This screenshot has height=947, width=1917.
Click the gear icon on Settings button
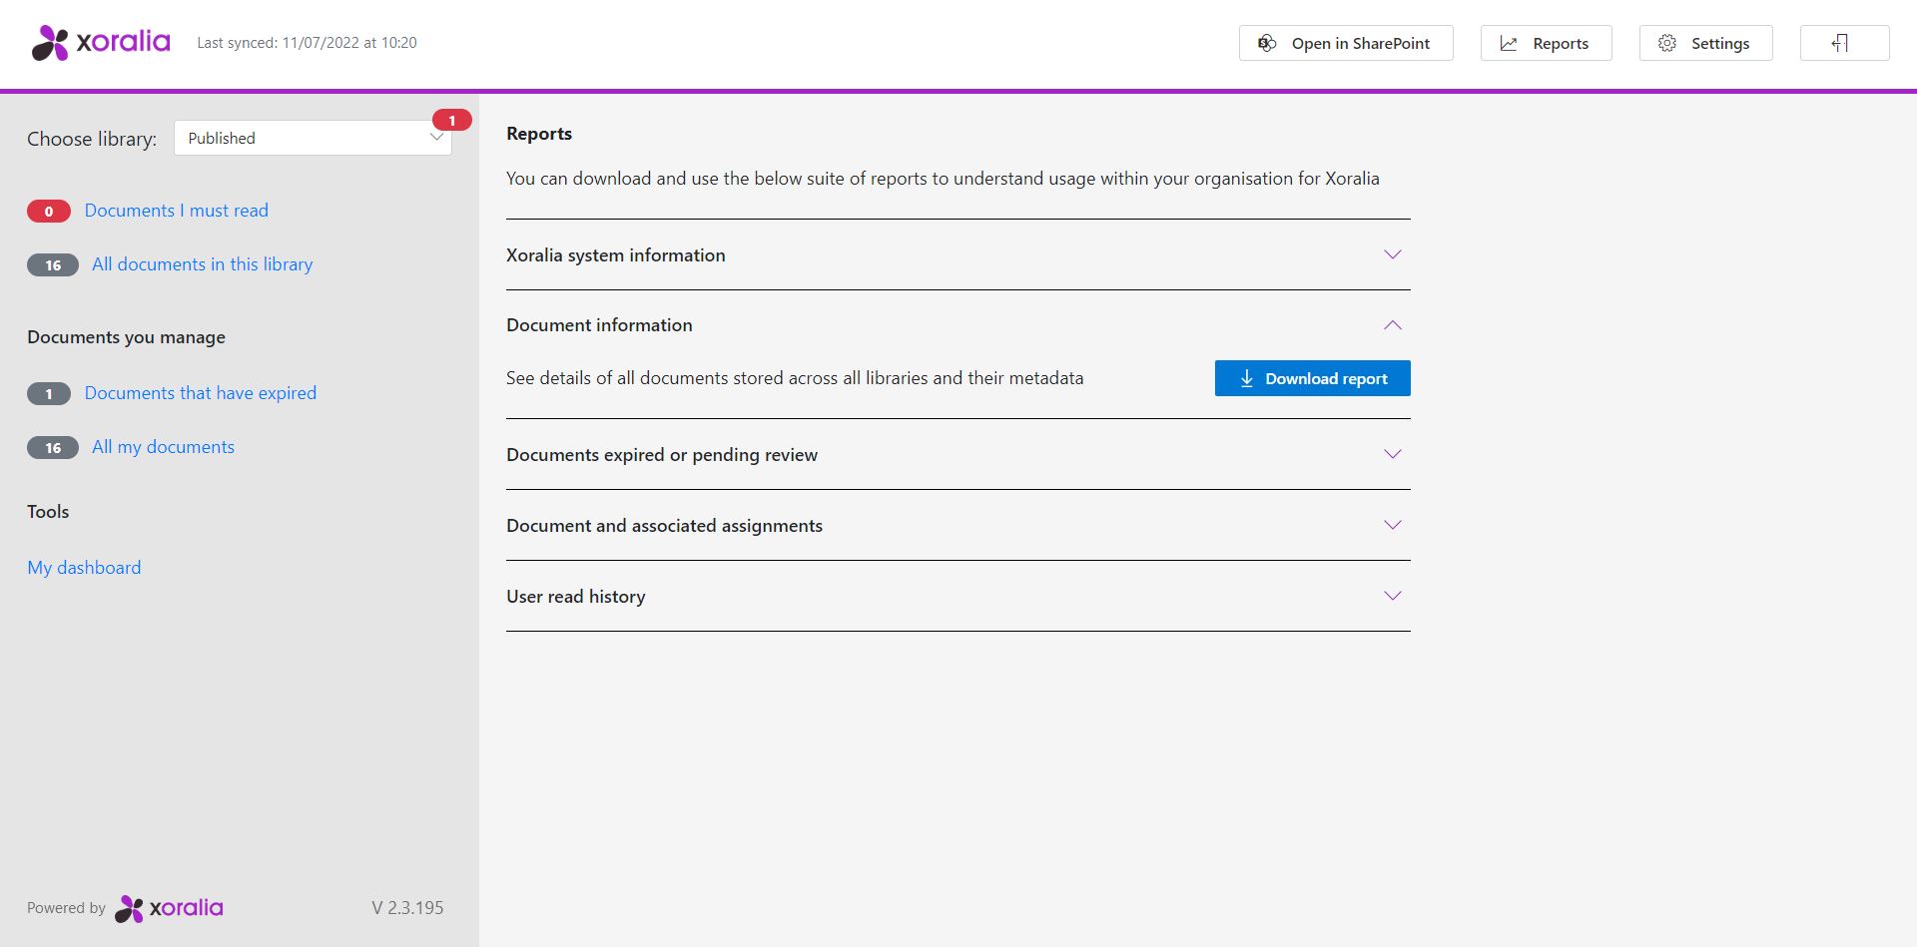coord(1666,43)
